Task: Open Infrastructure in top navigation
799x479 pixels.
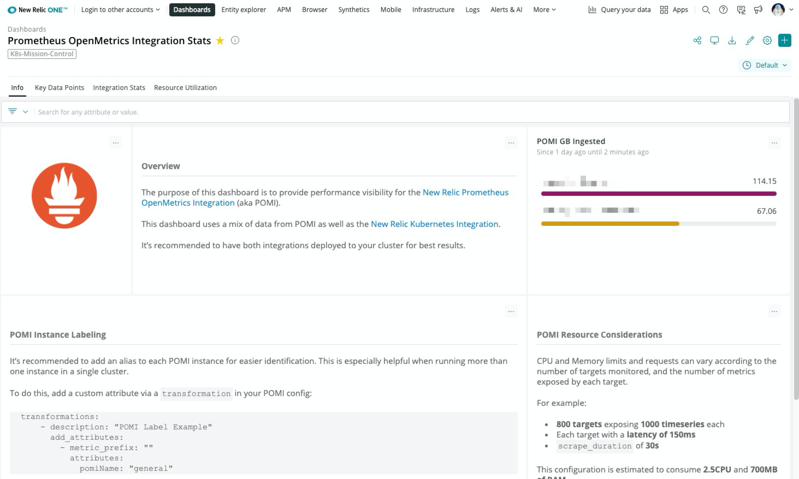Action: click(x=433, y=10)
